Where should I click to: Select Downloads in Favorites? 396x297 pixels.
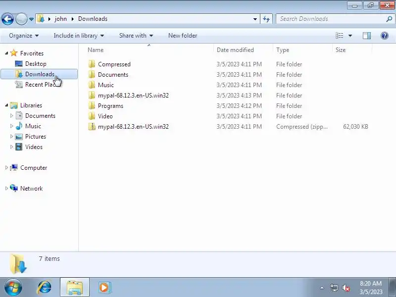[x=39, y=74]
